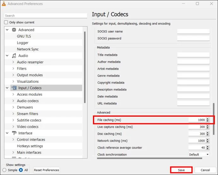218x175 pixels.
Task: Expand the Control interfaces node
Action: click(13, 139)
